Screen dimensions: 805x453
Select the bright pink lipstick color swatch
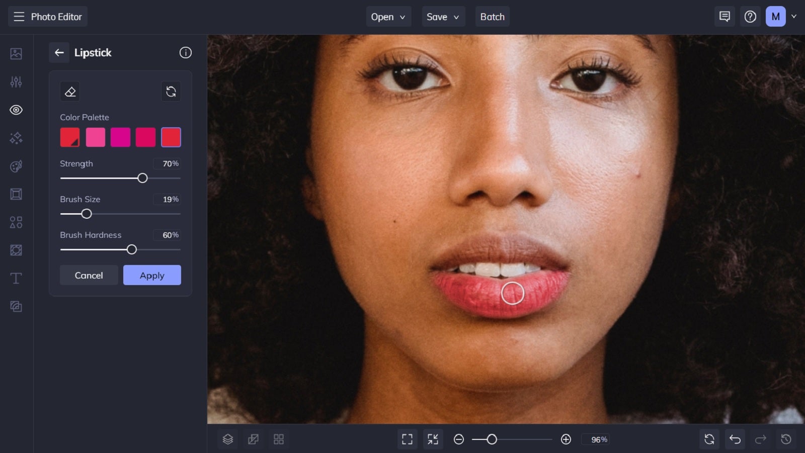pos(96,137)
